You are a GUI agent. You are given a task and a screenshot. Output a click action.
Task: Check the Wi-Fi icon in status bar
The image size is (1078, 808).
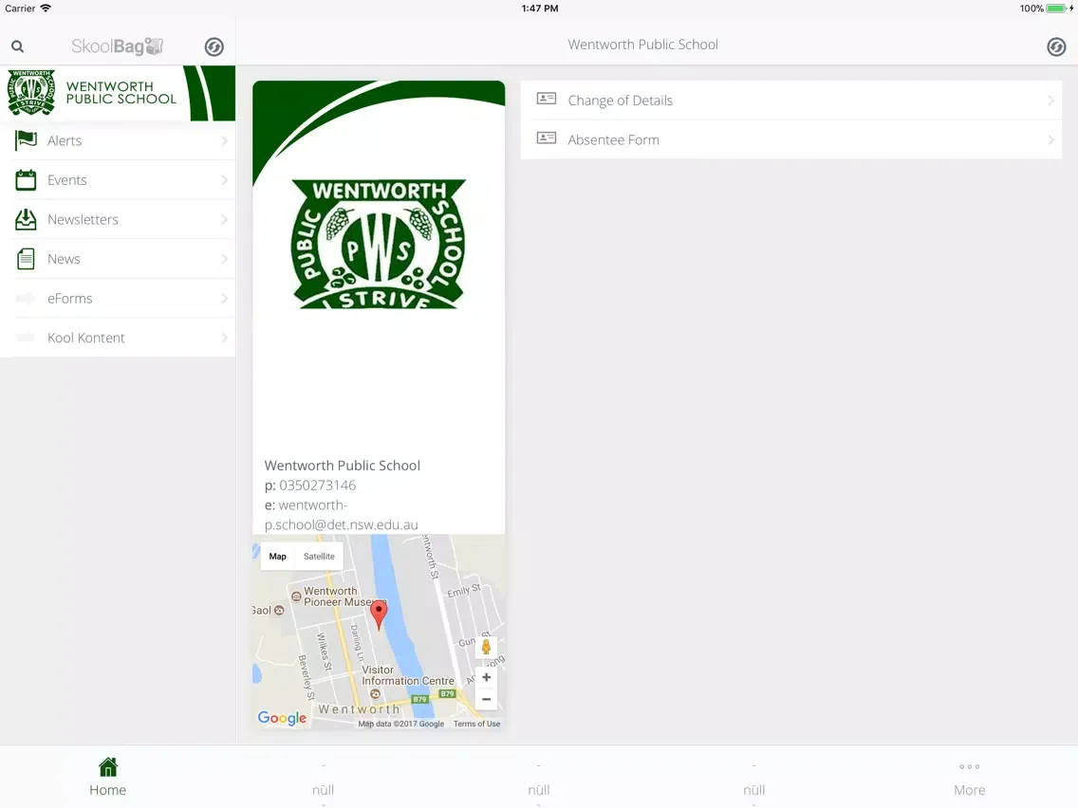pyautogui.click(x=46, y=9)
